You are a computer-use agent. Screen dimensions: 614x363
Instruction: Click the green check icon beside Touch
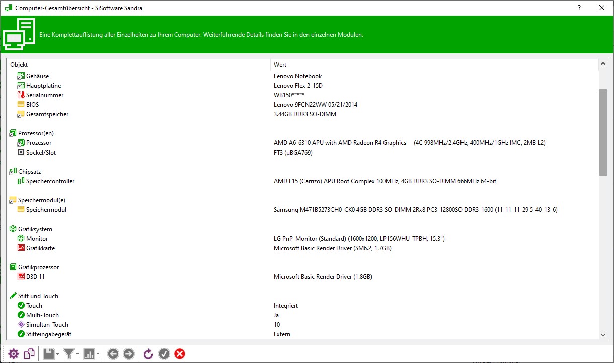coord(21,306)
